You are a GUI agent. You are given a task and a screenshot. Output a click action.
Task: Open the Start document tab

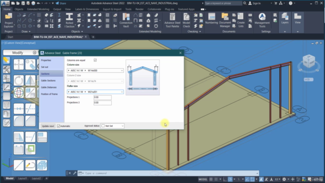[10, 37]
